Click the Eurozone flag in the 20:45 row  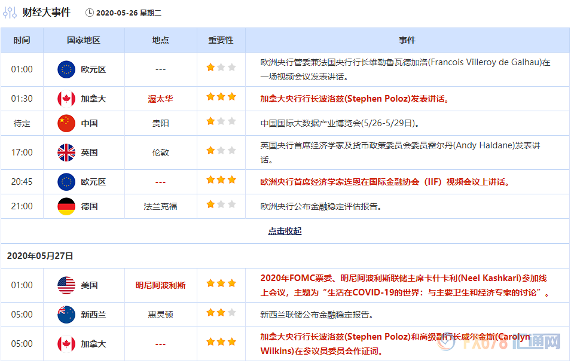[x=66, y=182]
